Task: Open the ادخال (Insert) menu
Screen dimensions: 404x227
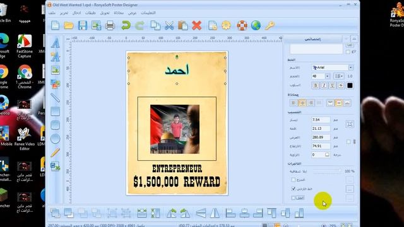Action: point(77,13)
